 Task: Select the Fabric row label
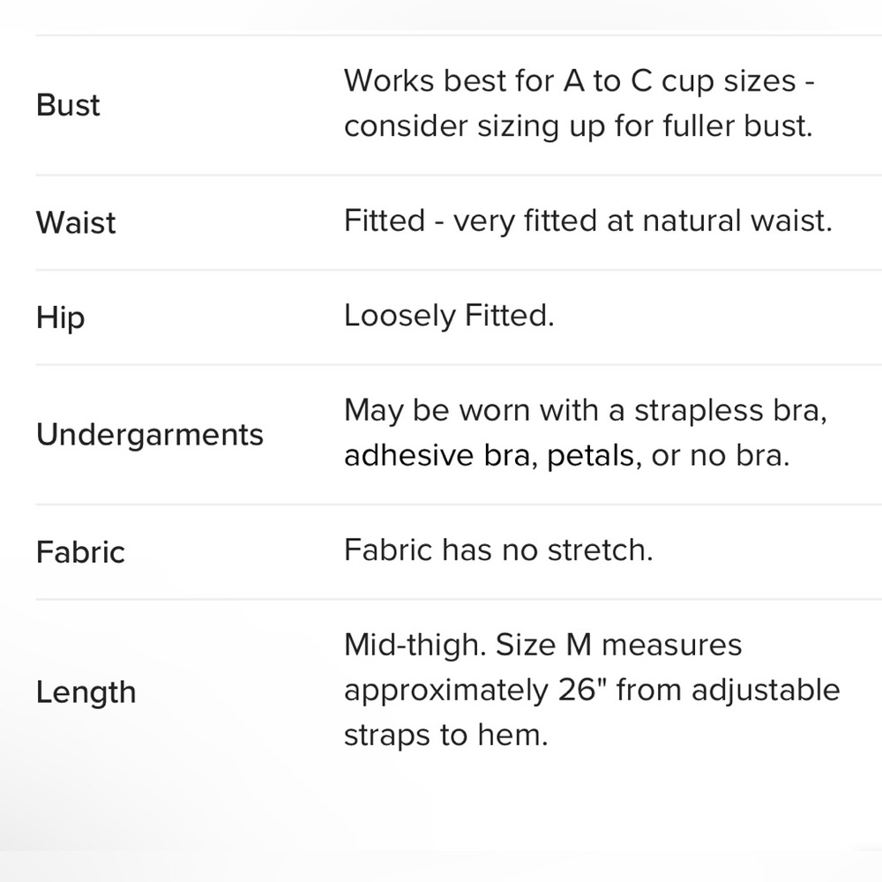pos(80,552)
